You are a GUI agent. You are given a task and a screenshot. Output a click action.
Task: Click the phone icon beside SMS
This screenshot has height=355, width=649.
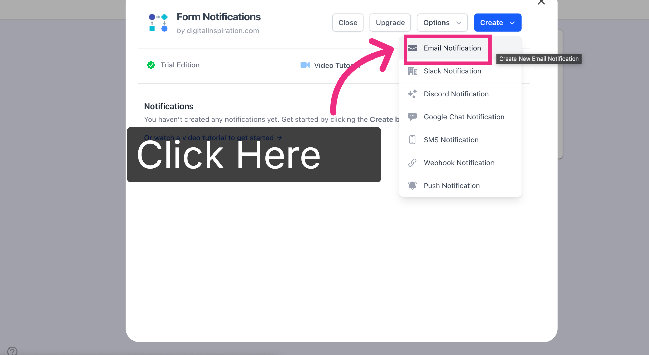[x=412, y=140]
